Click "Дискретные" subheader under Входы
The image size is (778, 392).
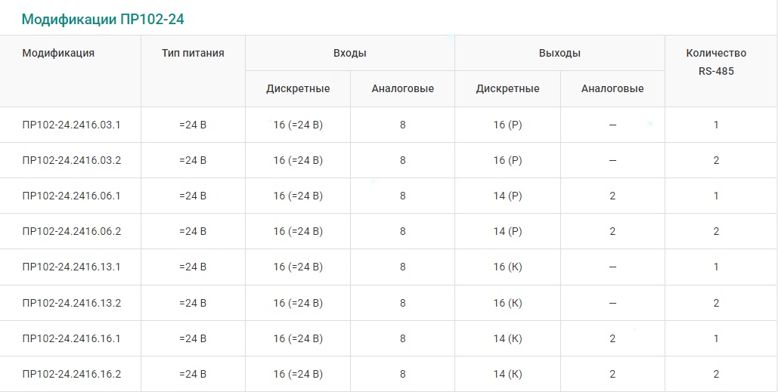point(298,88)
